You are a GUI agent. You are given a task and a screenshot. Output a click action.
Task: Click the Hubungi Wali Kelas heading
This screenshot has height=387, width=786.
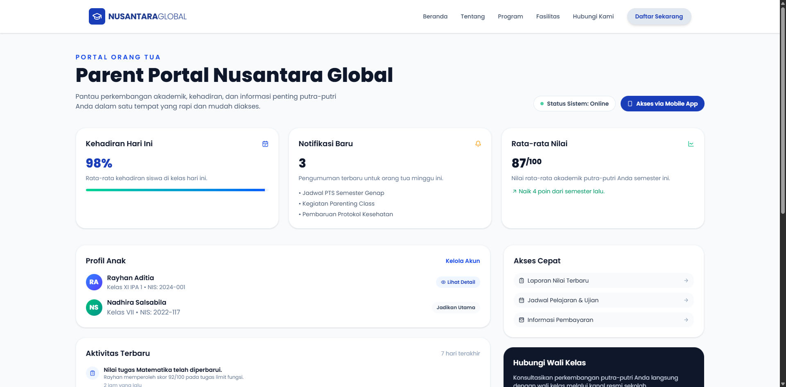coord(549,363)
